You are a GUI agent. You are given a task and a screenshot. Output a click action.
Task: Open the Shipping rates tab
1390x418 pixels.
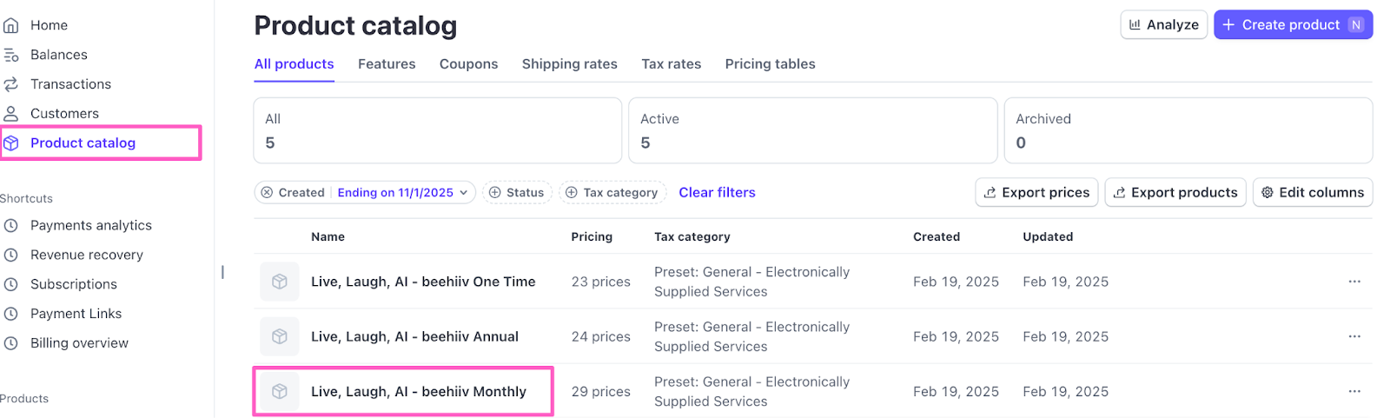point(569,64)
